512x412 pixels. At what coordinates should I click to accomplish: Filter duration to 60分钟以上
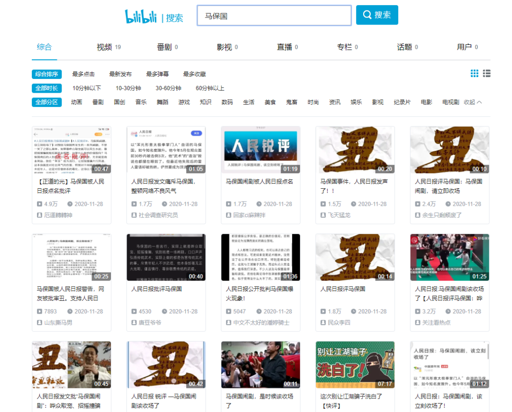pyautogui.click(x=210, y=88)
